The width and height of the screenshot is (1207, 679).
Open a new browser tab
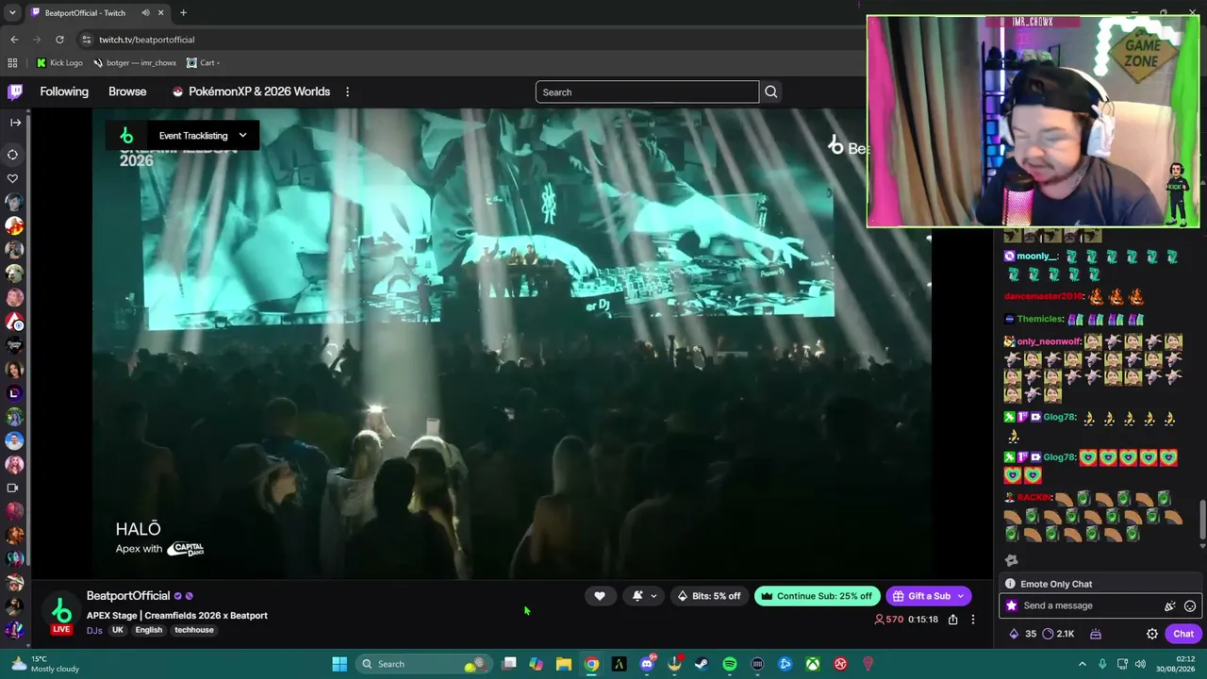coord(183,13)
